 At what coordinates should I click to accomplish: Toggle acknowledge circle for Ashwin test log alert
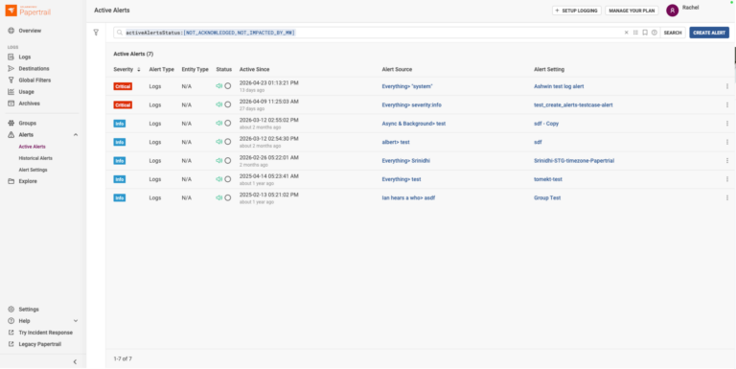pyautogui.click(x=228, y=86)
